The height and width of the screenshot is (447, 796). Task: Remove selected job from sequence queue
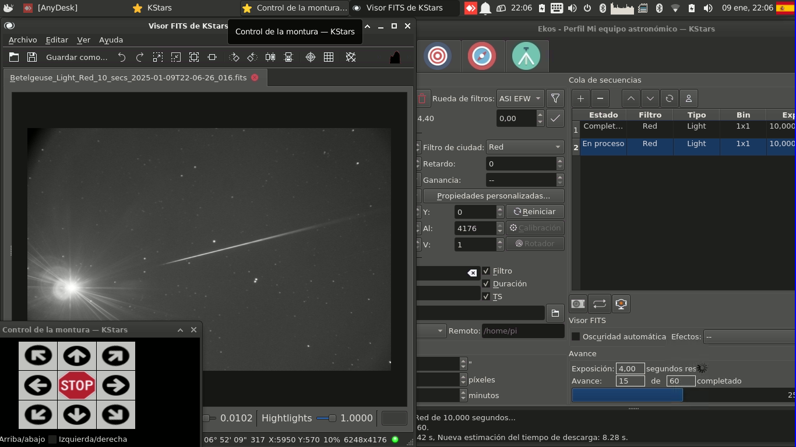[x=600, y=98]
